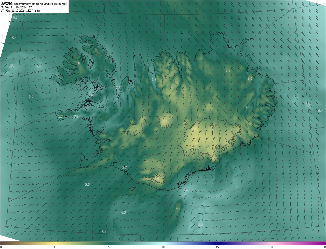Click the color scale label 30
326x249 pixels.
coord(271,247)
